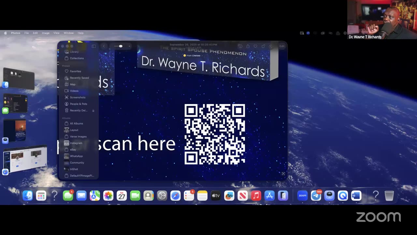Open the Image menu
The image size is (417, 235).
coord(46,33)
